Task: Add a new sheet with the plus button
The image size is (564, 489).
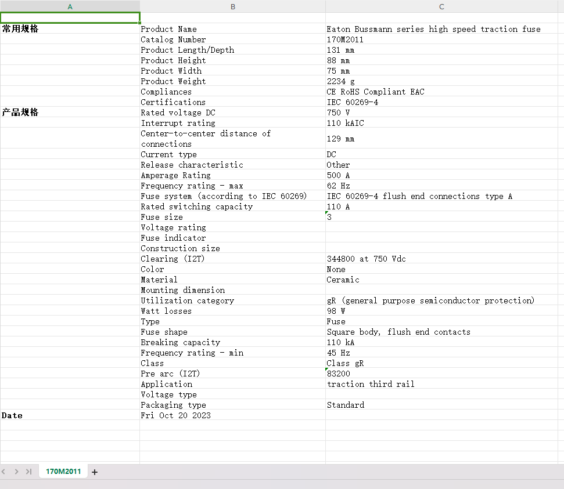Action: (95, 472)
